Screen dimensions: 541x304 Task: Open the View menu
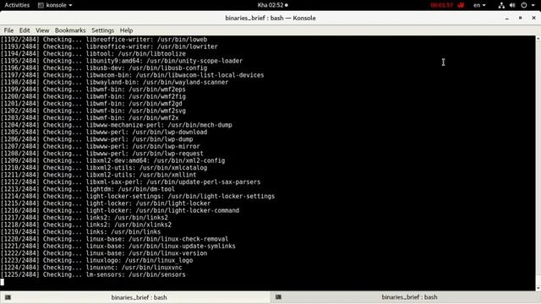tap(42, 30)
